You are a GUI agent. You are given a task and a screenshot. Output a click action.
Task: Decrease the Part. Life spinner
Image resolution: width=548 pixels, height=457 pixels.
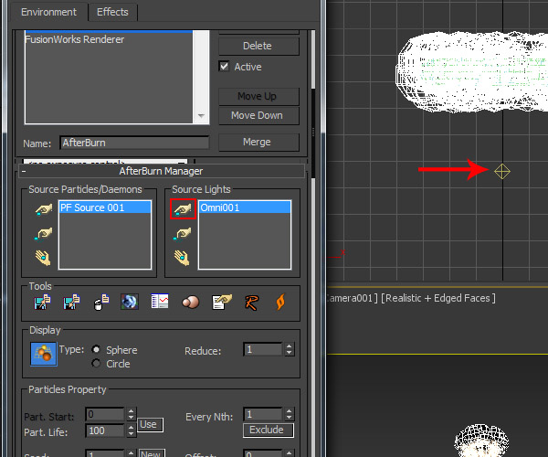(x=131, y=434)
